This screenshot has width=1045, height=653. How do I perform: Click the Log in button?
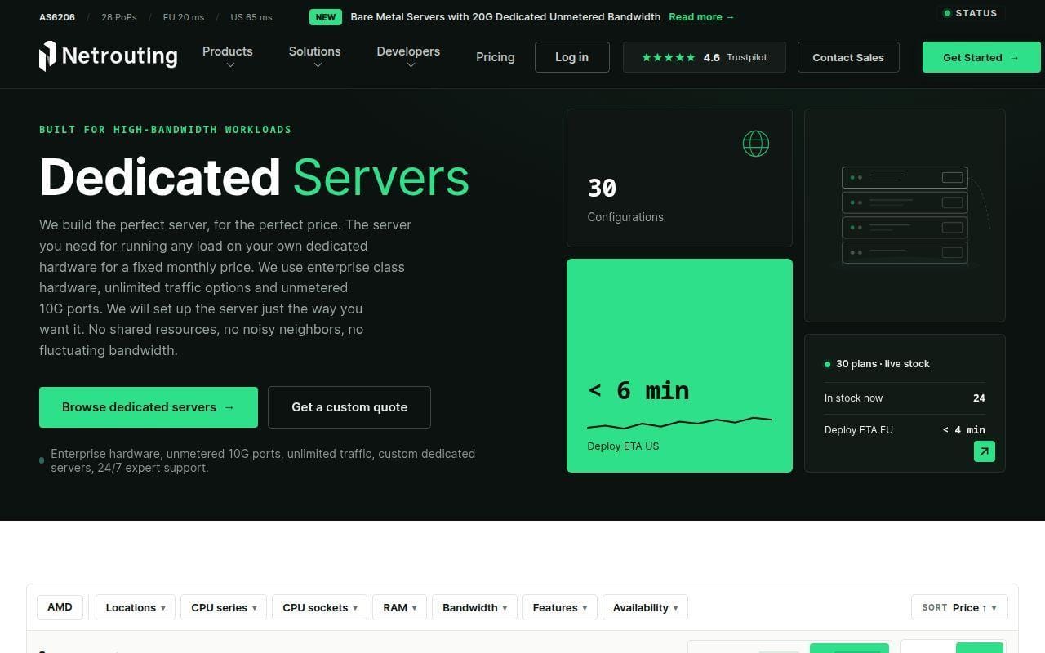point(572,57)
